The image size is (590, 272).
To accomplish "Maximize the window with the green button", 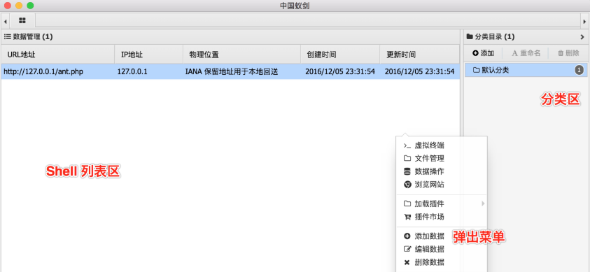I will 30,6.
